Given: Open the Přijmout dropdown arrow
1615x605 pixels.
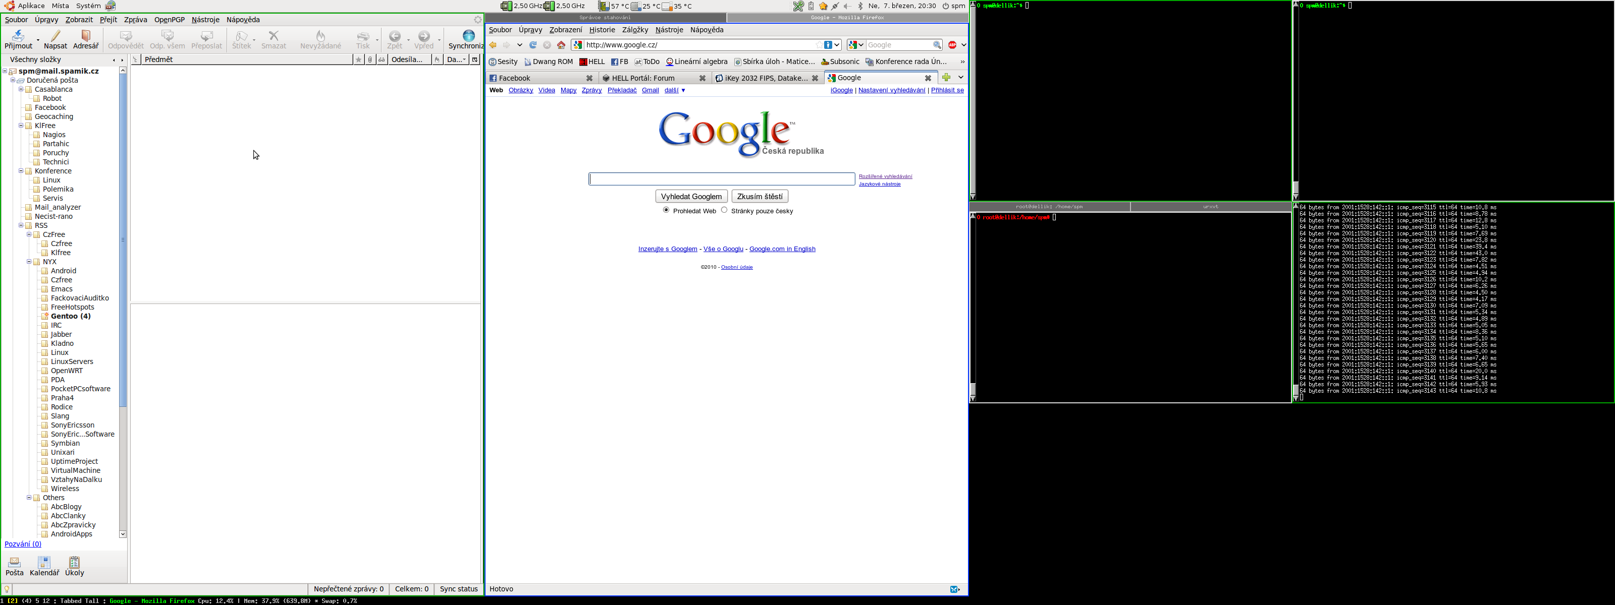Looking at the screenshot, I should click(x=38, y=40).
